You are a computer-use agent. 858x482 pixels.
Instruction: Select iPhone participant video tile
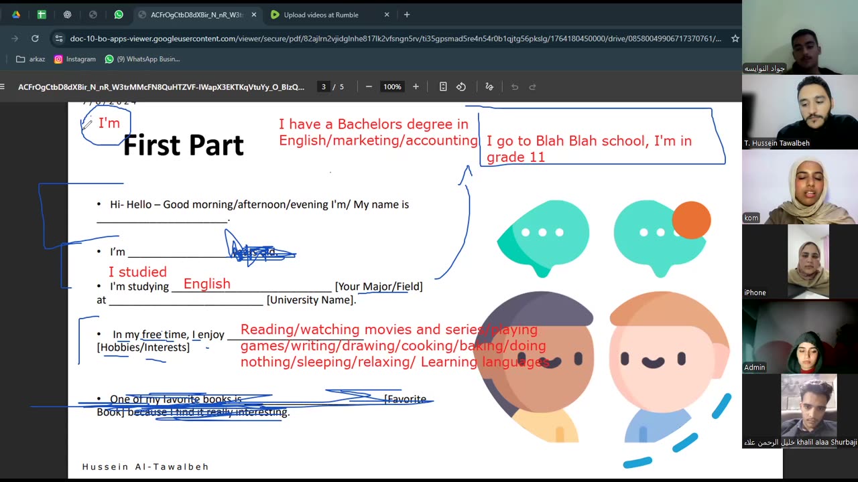coord(800,261)
